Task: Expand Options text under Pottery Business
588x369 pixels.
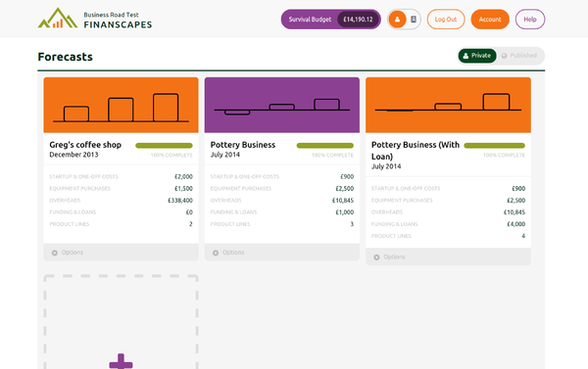Action: [233, 253]
